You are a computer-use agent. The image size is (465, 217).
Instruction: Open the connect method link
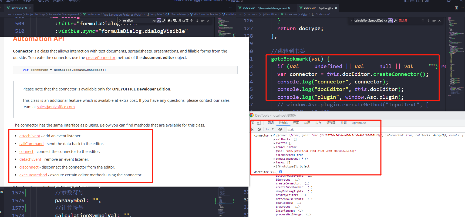pyautogui.click(x=26, y=152)
